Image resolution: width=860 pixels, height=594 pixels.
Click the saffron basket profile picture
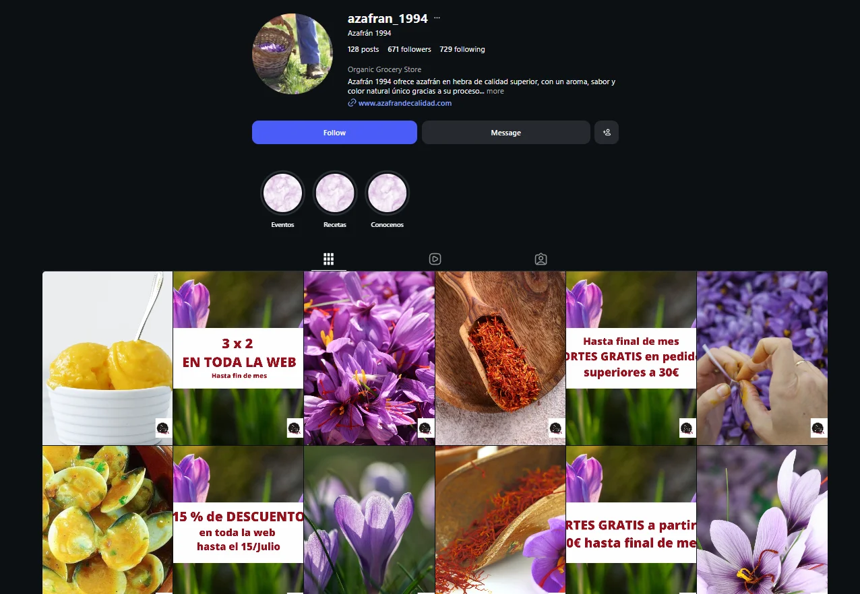coord(293,54)
